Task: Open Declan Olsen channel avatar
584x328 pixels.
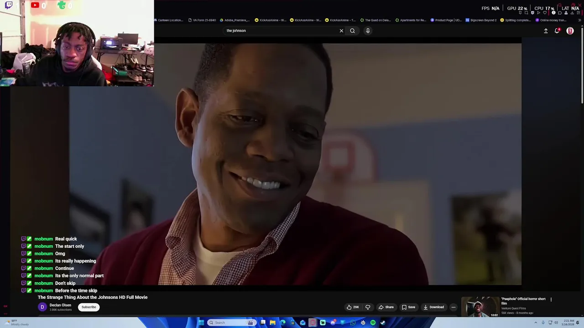Action: (x=42, y=307)
